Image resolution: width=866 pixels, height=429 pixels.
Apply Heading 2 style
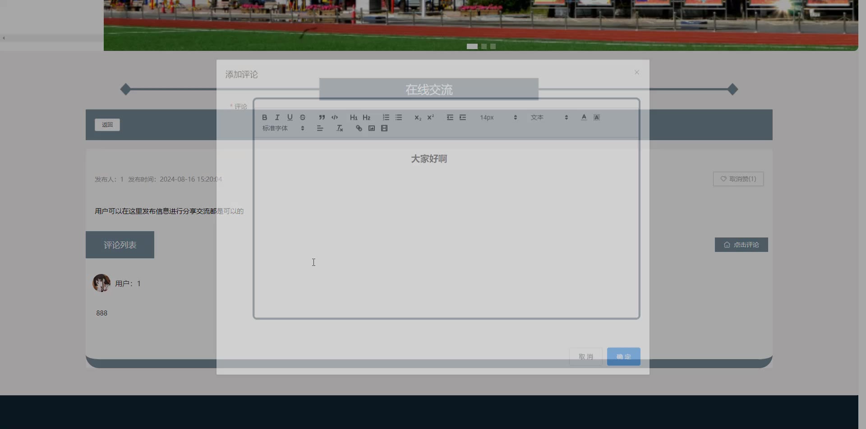[x=366, y=117]
